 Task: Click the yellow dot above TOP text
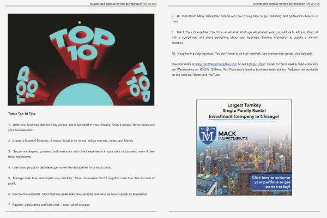point(80,22)
